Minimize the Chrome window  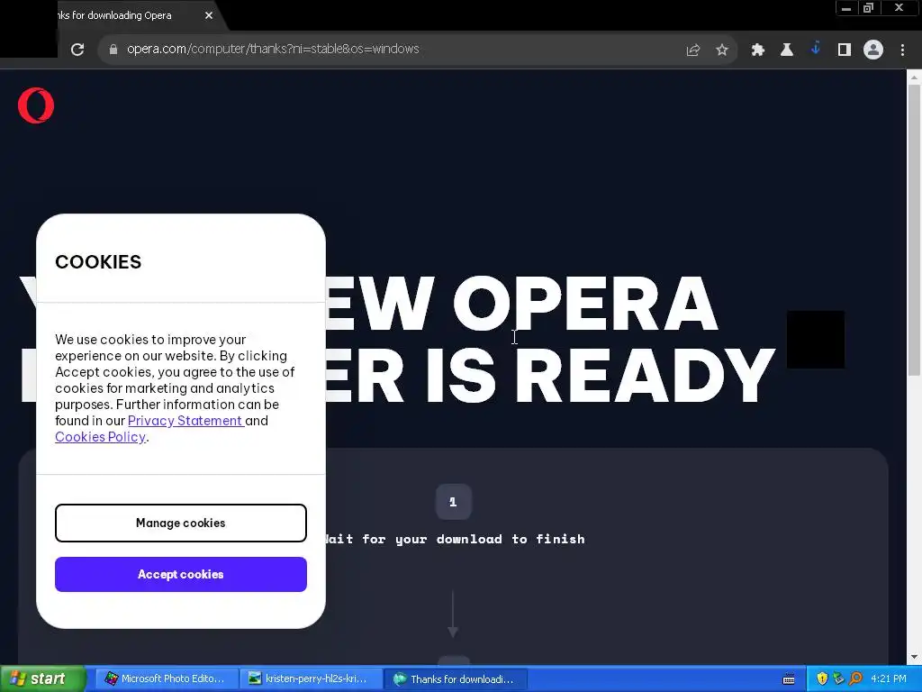pyautogui.click(x=846, y=8)
